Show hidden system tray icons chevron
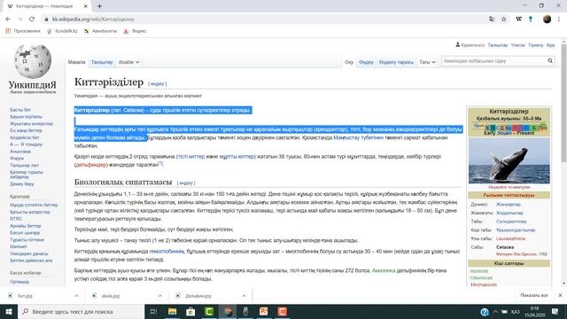Screen dimensions: 567x319 click(x=495, y=312)
